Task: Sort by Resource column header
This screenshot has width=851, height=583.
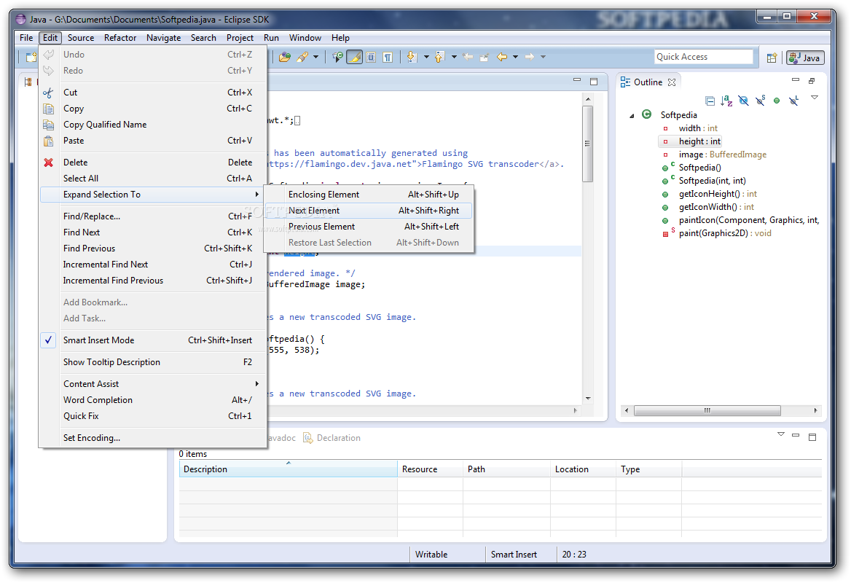Action: point(431,469)
